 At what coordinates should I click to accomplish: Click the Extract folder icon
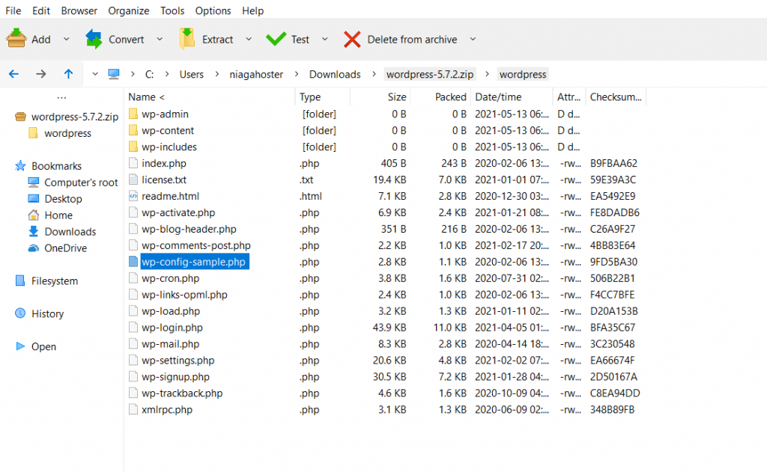click(187, 39)
